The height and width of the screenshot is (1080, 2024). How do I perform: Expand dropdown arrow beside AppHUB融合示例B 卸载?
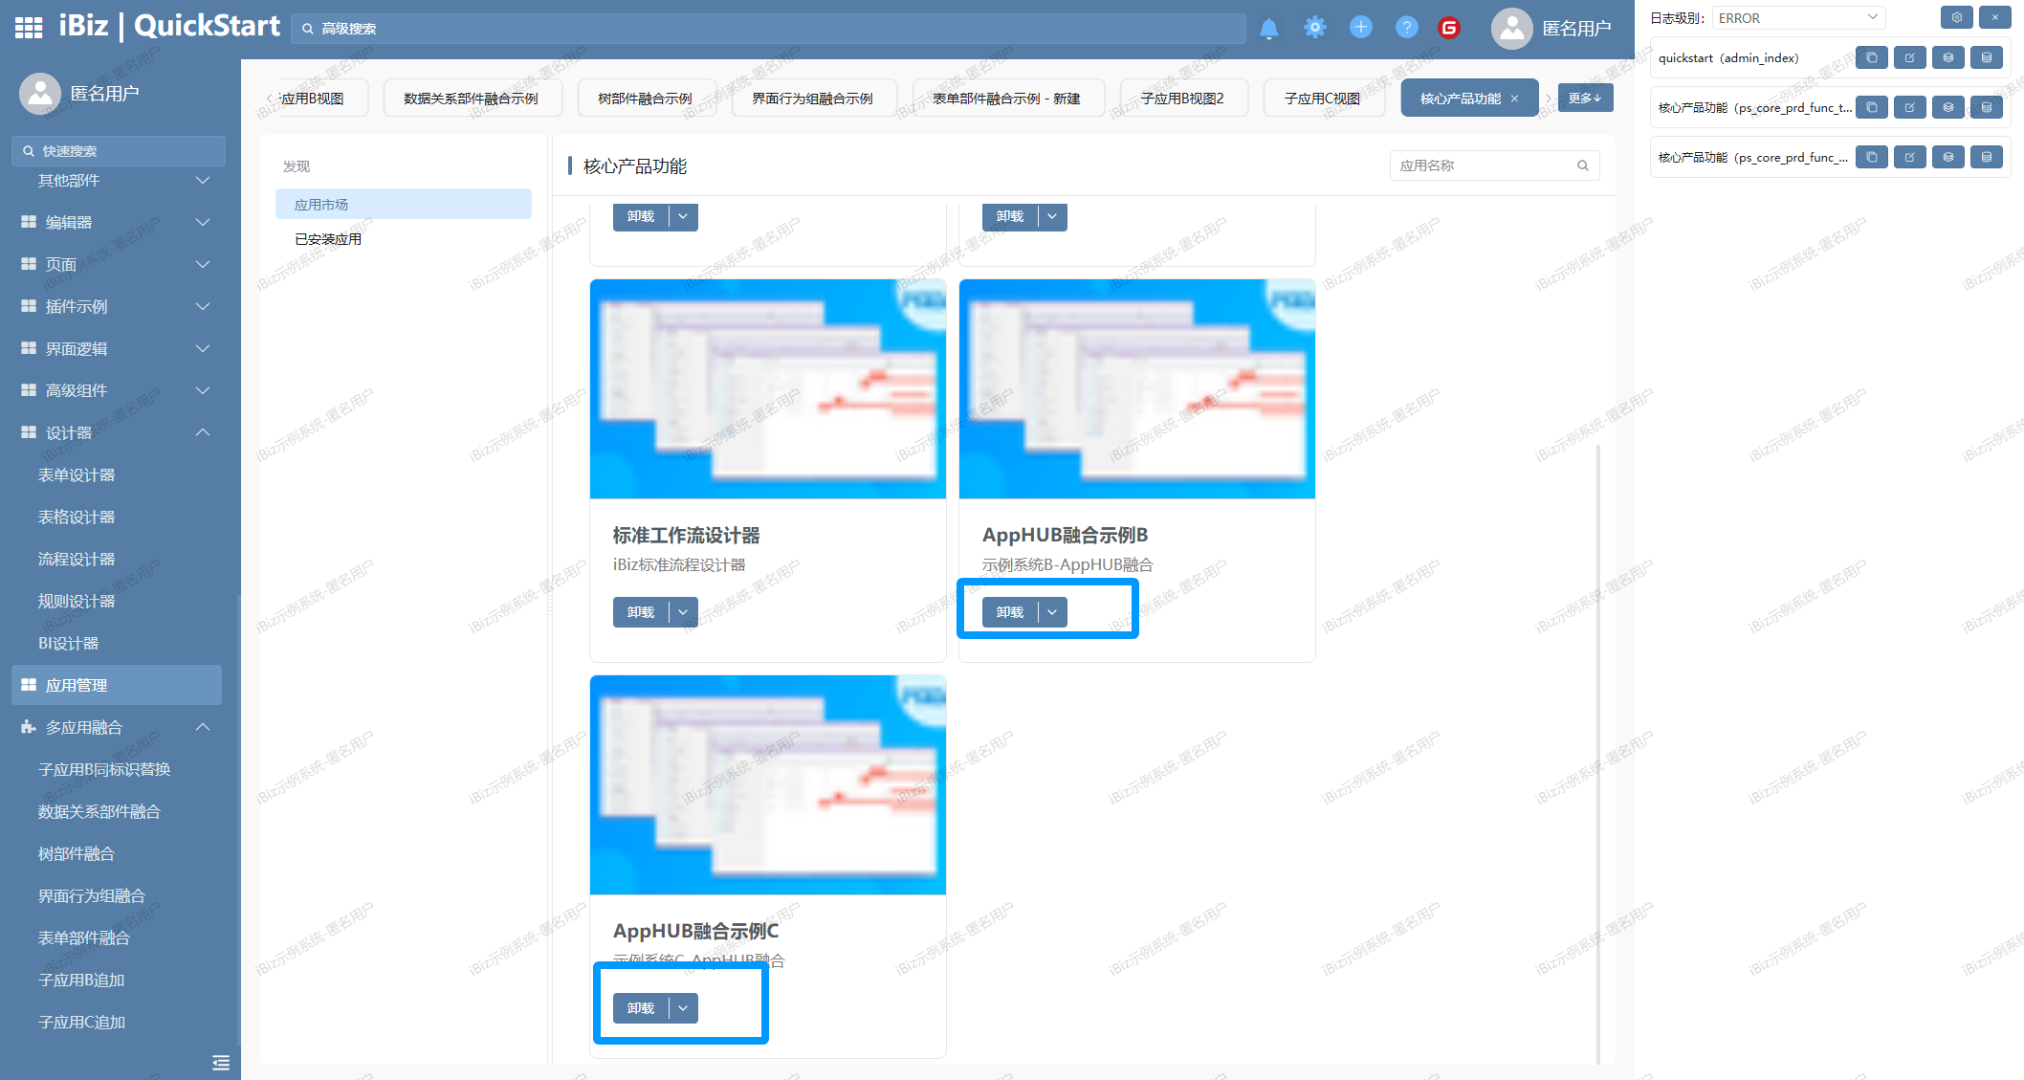coord(1052,612)
